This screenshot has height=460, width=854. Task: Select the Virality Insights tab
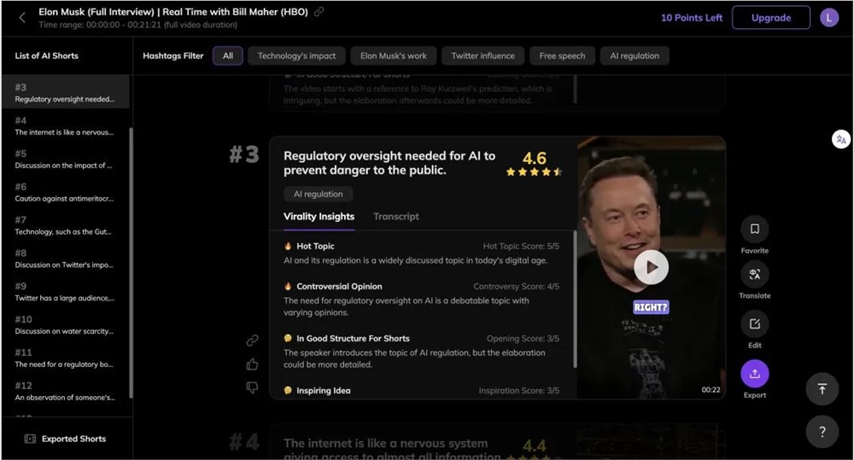click(319, 217)
